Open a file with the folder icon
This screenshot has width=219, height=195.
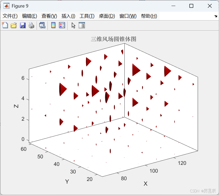pyautogui.click(x=14, y=25)
